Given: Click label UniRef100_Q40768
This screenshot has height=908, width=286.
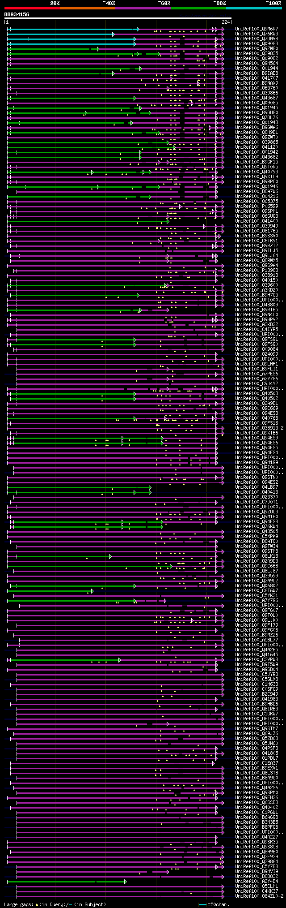Looking at the screenshot, I should click(x=257, y=418).
